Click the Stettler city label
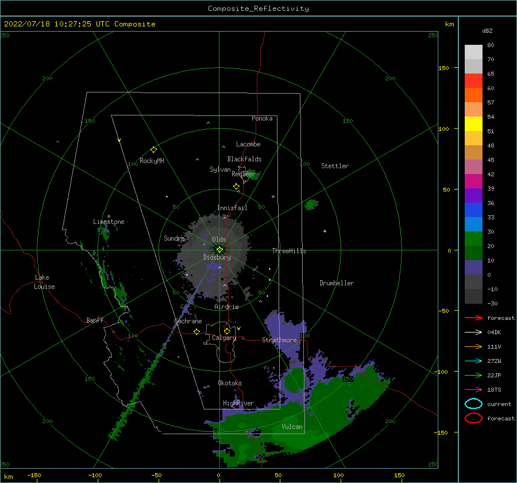This screenshot has height=483, width=517. (x=335, y=166)
